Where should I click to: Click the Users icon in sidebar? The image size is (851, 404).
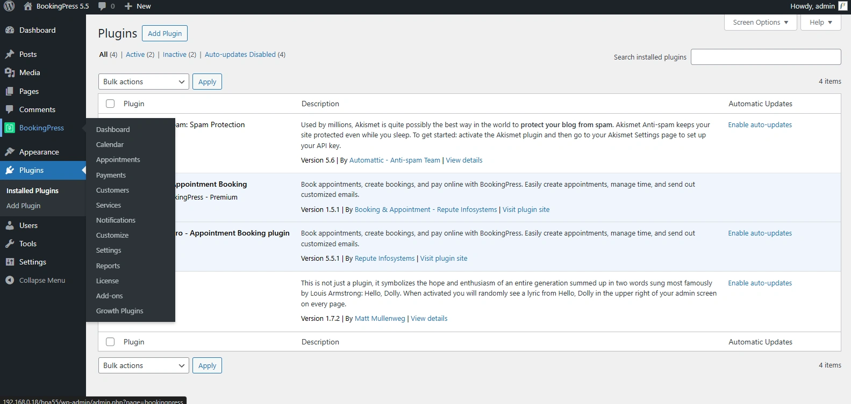10,225
